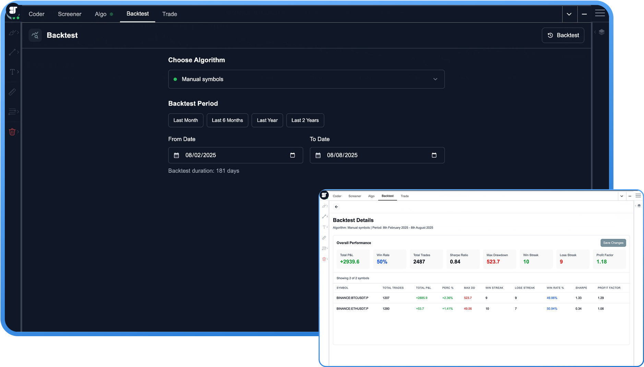Click the SHARPE column header
644x367 pixels.
point(581,288)
